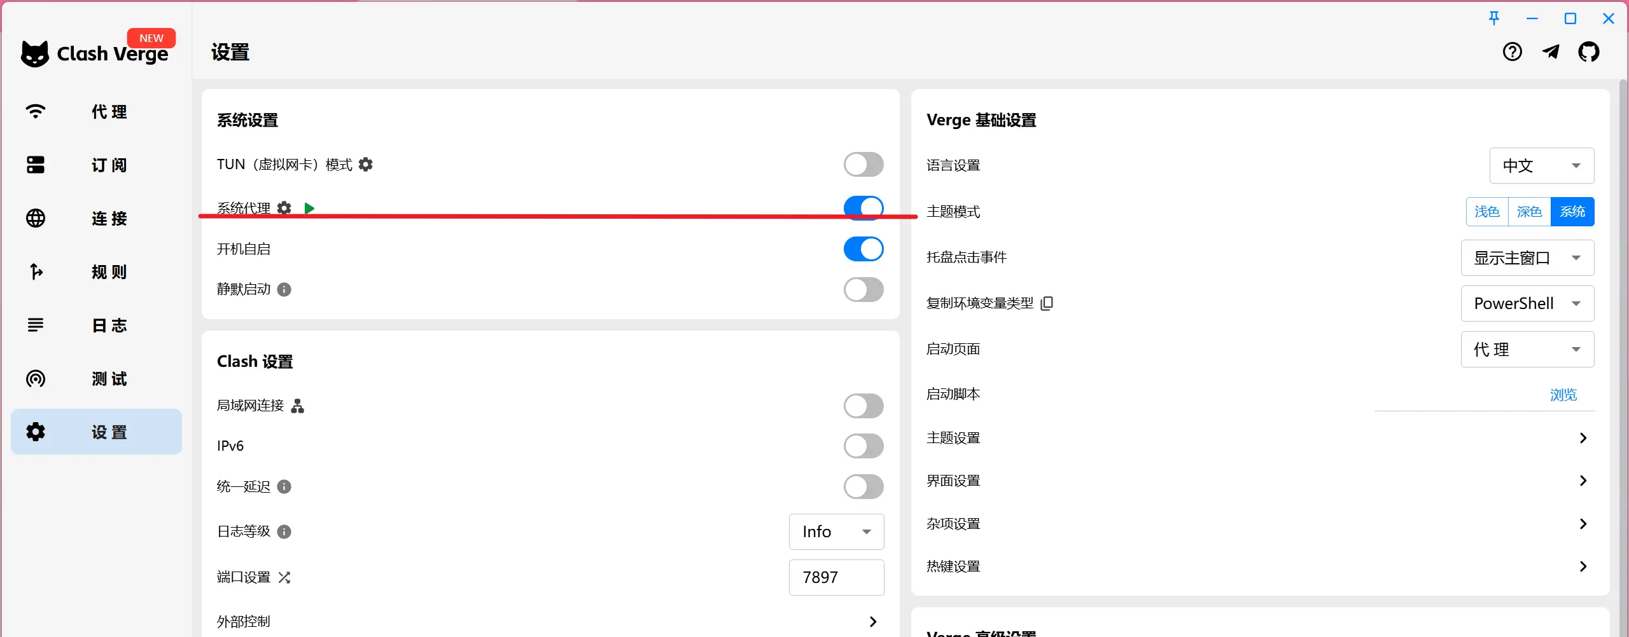The image size is (1629, 637).
Task: Click the 浏览 link for startup script
Action: 1563,395
